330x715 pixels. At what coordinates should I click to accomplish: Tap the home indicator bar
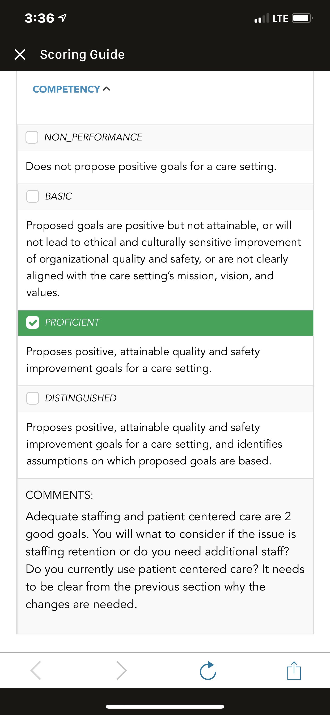[x=165, y=706]
